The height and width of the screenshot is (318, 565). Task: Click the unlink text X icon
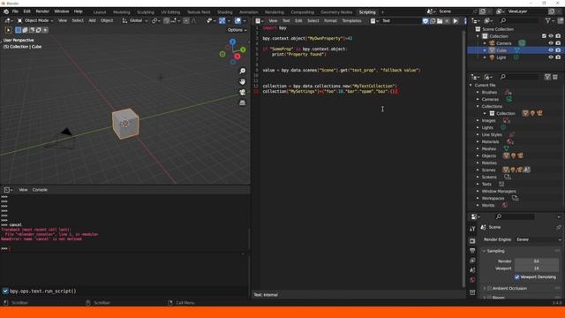coord(447,21)
